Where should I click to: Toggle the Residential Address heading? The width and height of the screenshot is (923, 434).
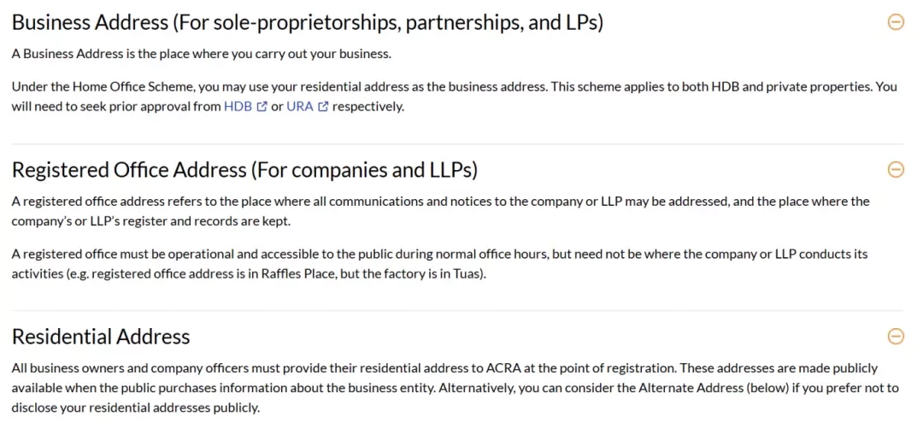tap(101, 337)
